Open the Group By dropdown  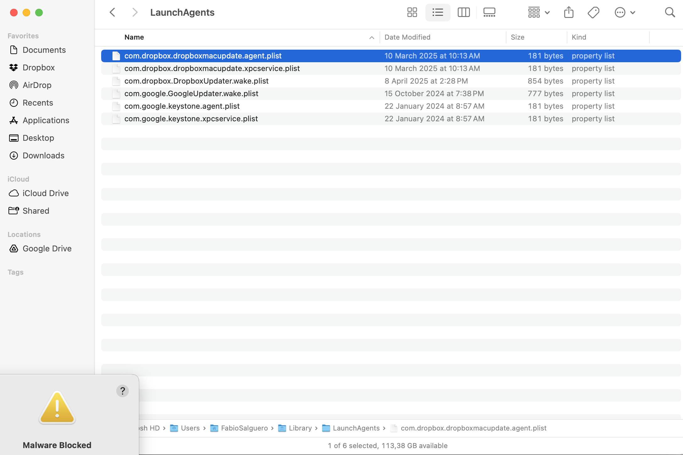click(538, 13)
